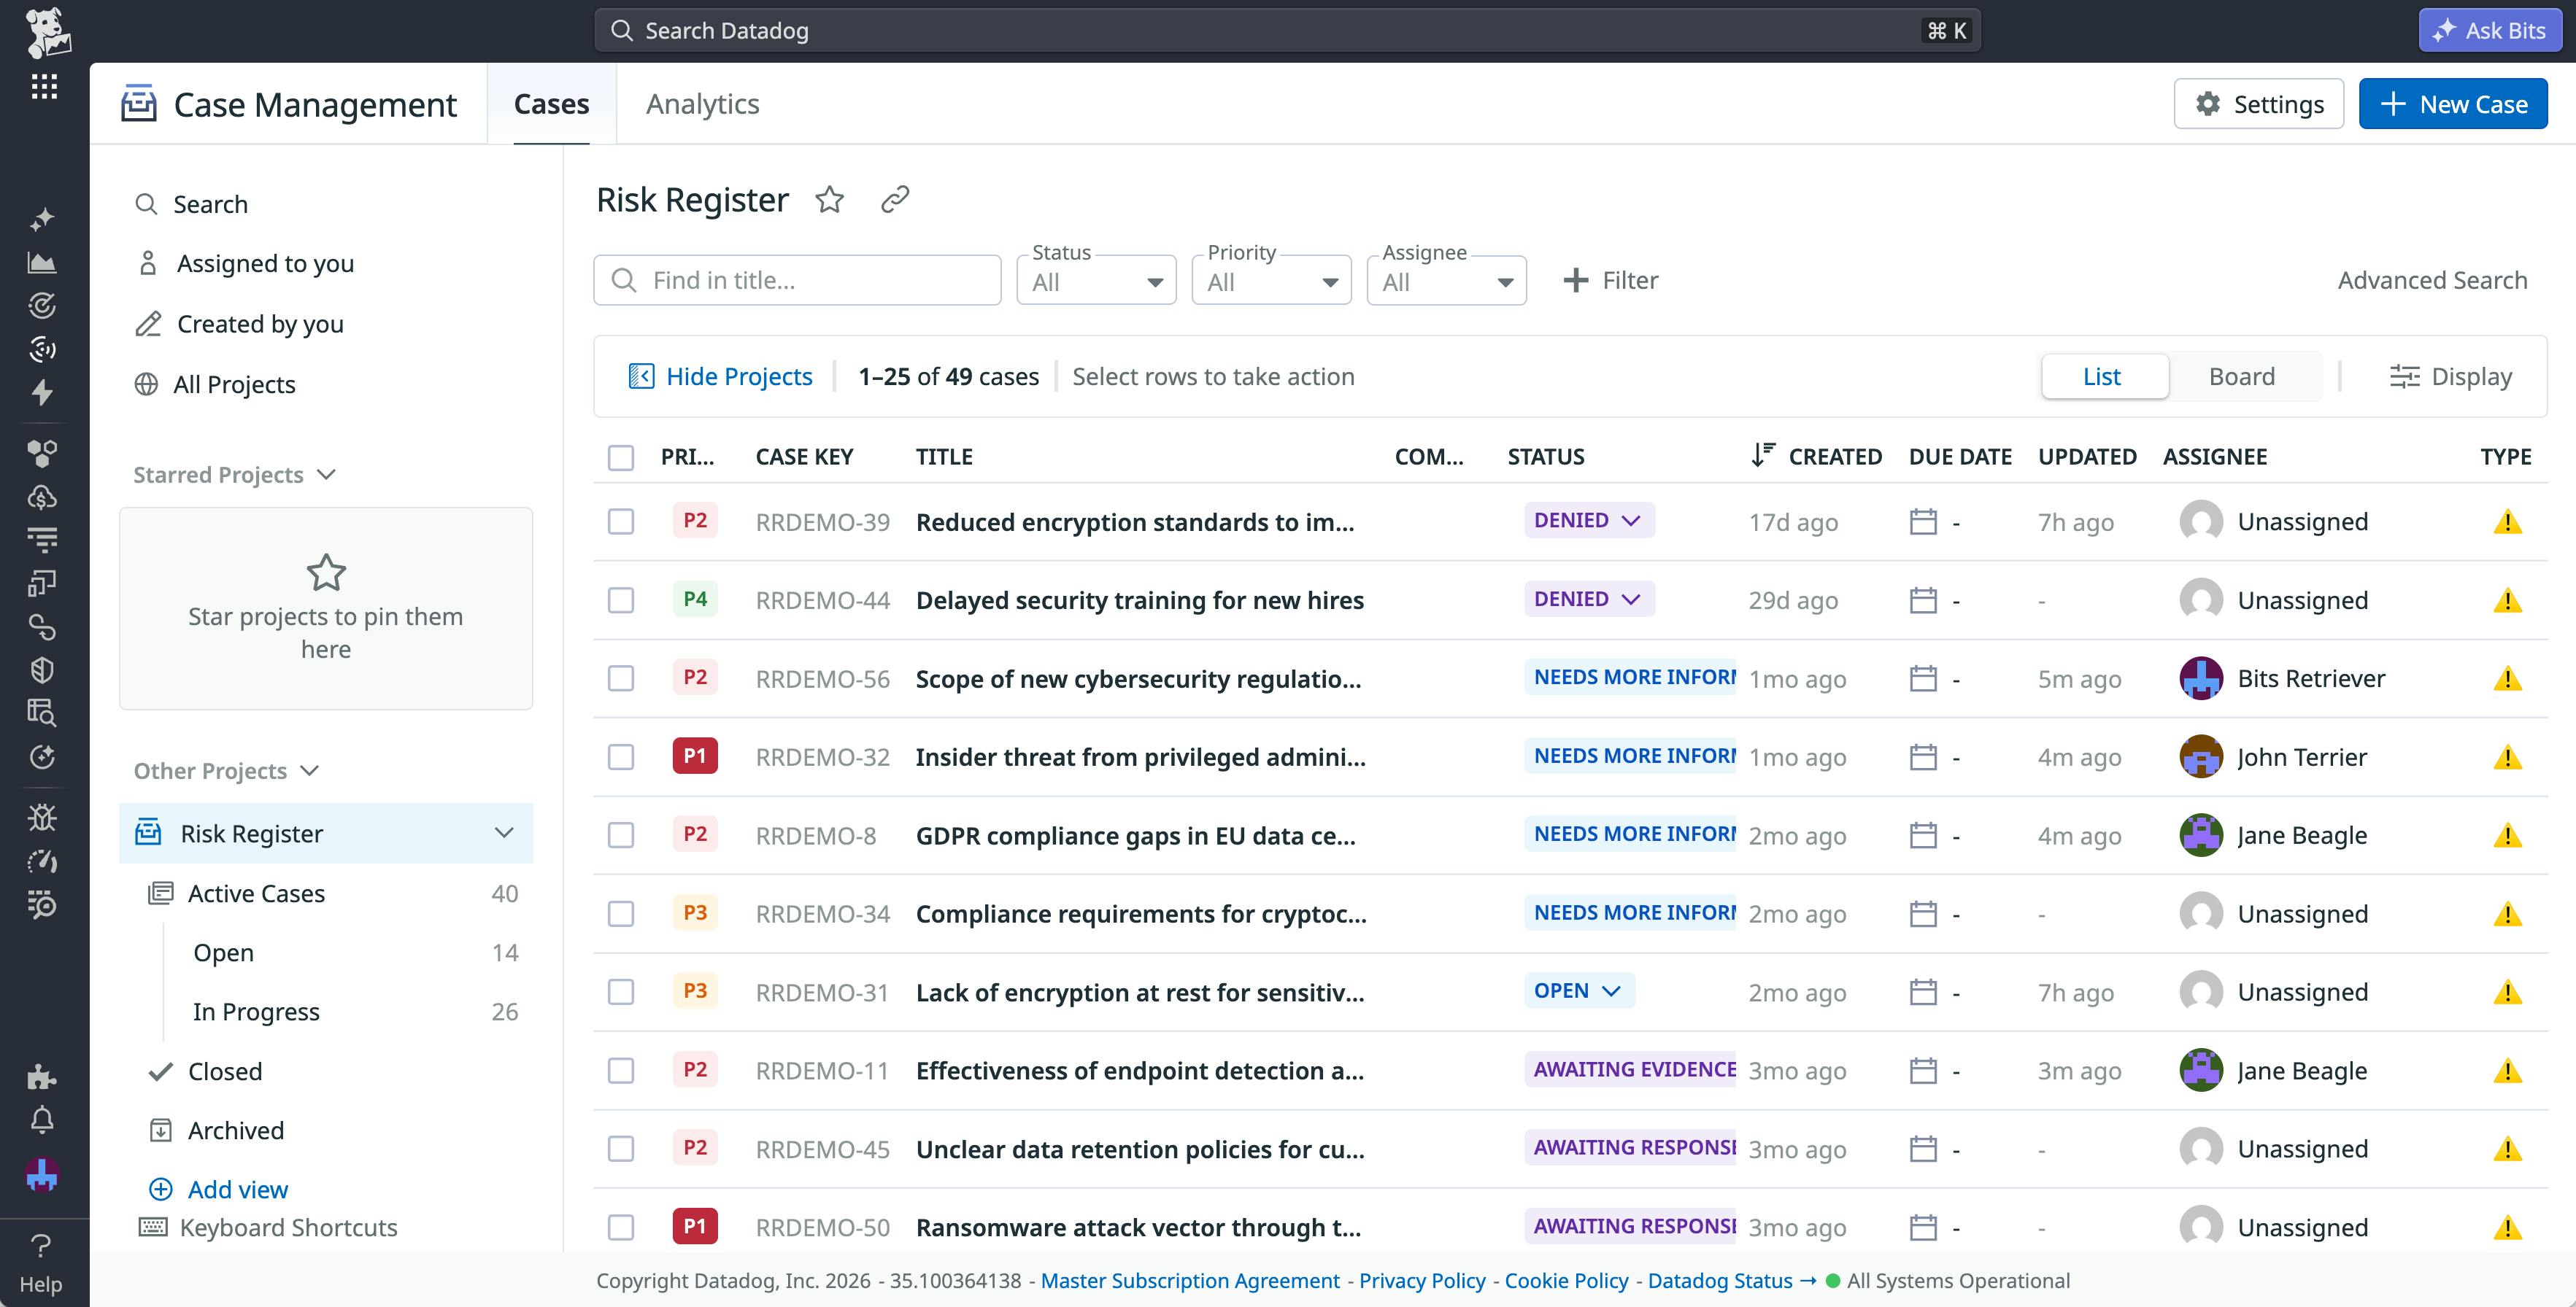Star the Risk Register project

pos(829,200)
